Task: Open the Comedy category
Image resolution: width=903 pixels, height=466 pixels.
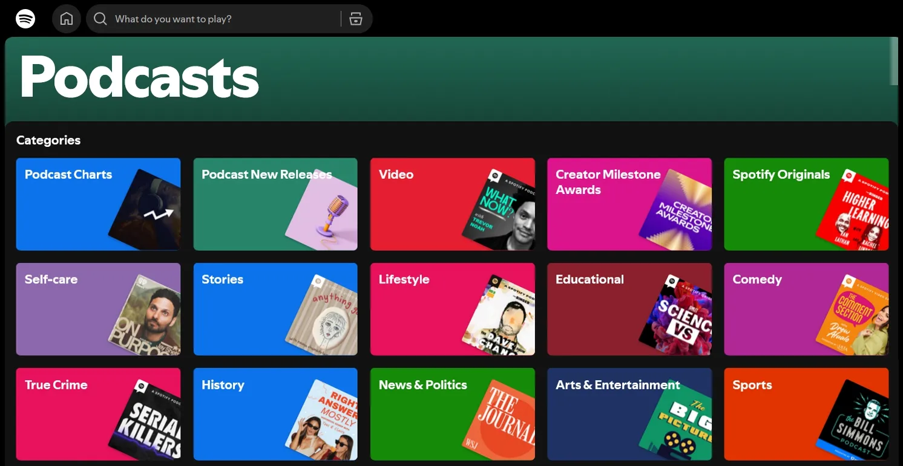Action: point(806,309)
